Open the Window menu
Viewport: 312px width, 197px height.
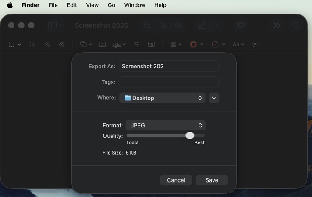point(135,5)
